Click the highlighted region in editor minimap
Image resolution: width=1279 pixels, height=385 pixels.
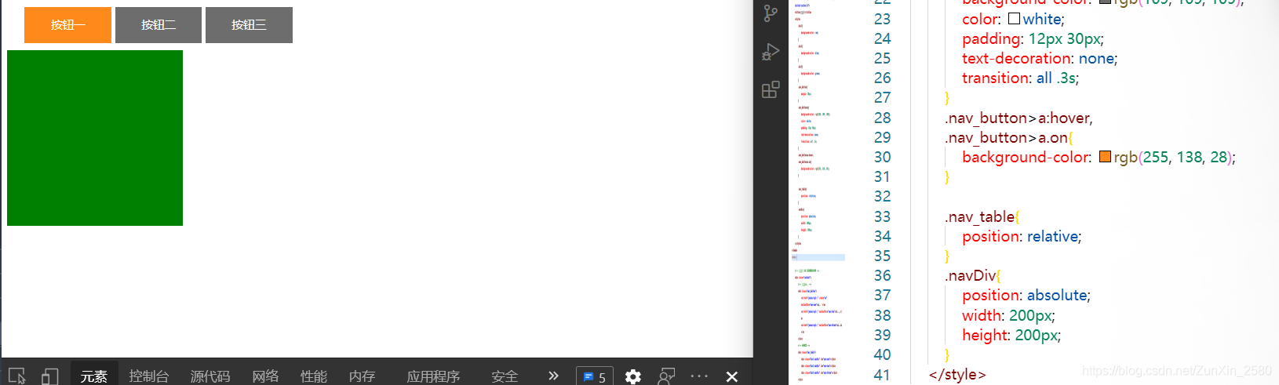coord(818,257)
